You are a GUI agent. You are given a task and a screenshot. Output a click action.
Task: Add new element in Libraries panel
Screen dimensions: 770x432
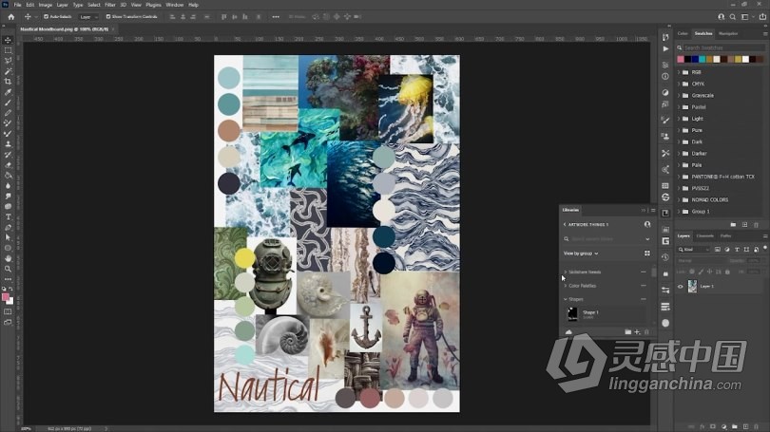click(x=637, y=332)
